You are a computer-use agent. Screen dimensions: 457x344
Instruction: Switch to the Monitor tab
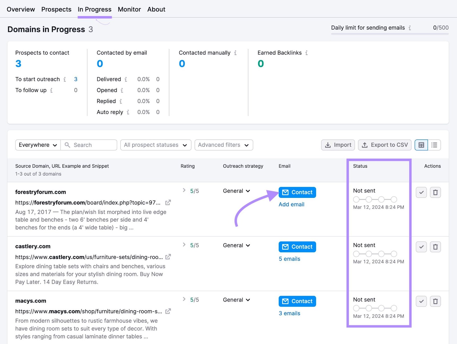tap(129, 9)
